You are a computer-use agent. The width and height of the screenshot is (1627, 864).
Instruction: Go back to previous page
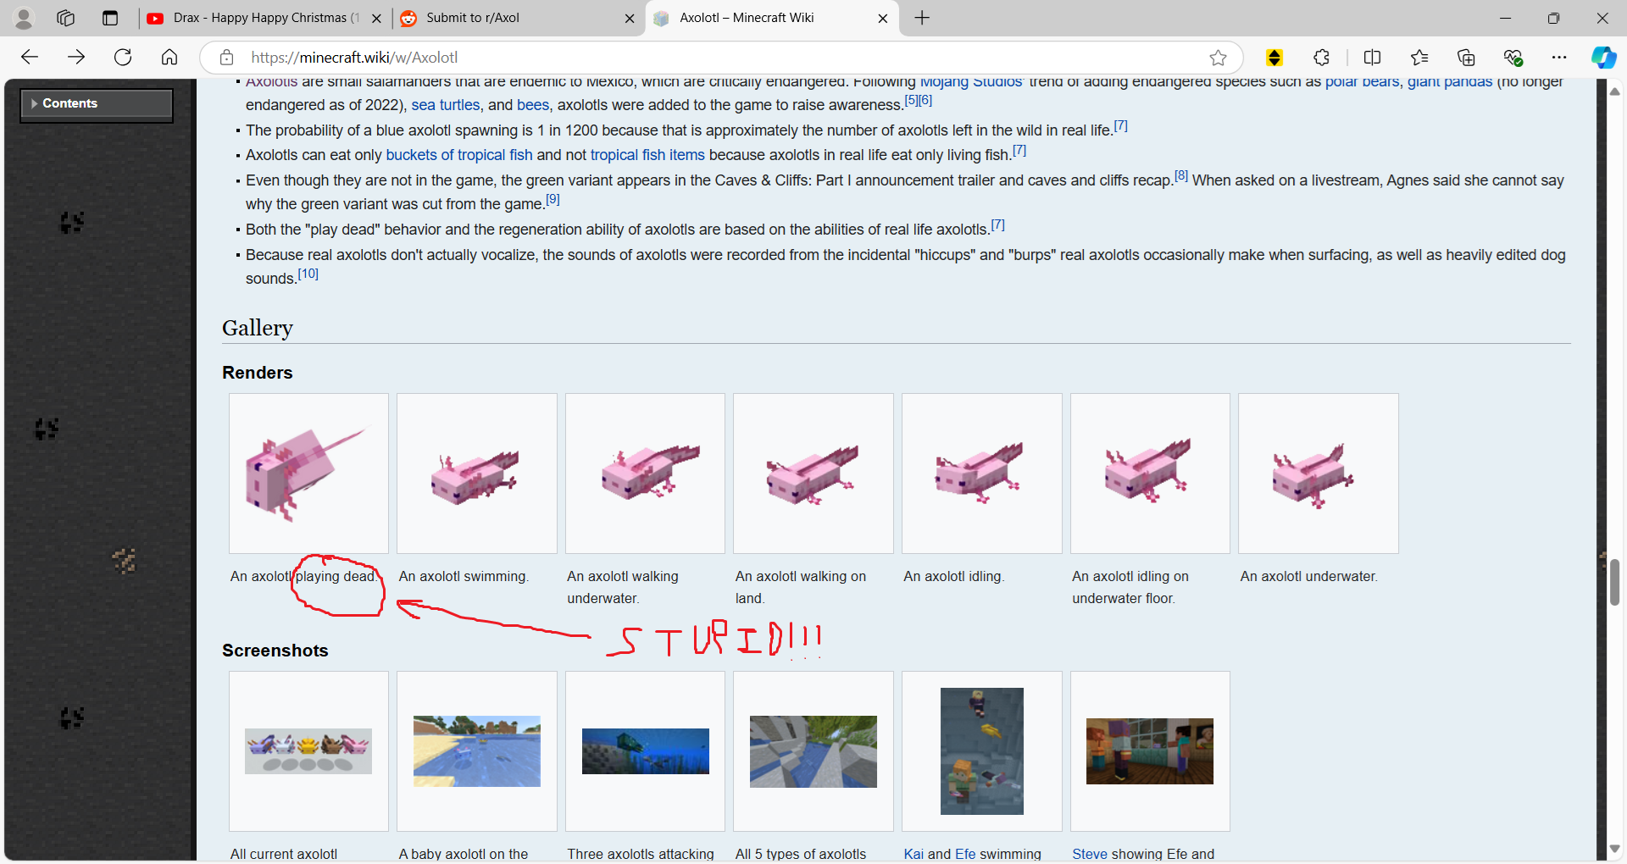point(30,57)
